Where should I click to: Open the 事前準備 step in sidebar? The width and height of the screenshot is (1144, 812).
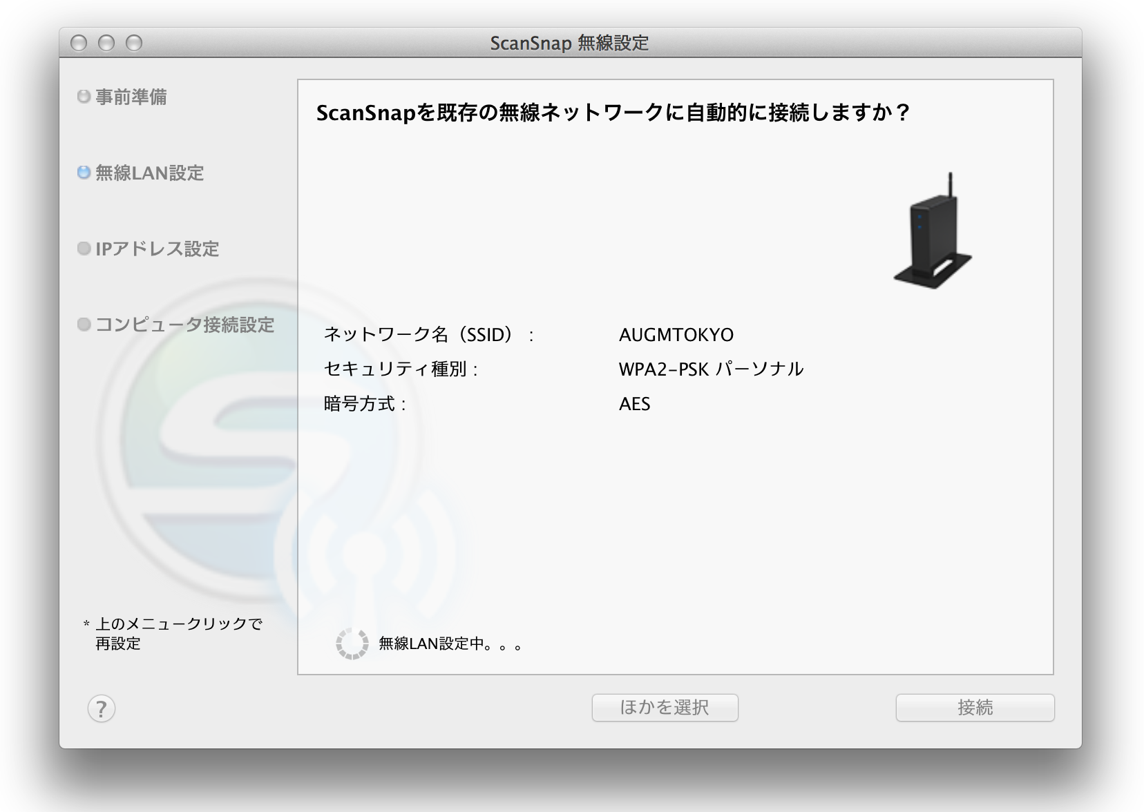click(131, 97)
